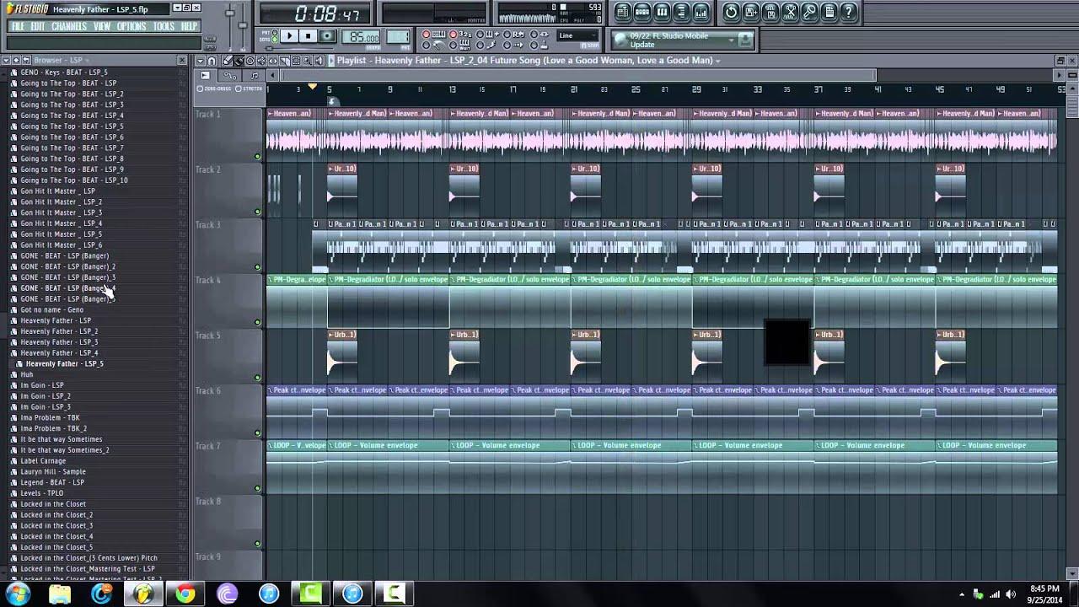Click the render audio file icon
The width and height of the screenshot is (1079, 607).
click(770, 12)
